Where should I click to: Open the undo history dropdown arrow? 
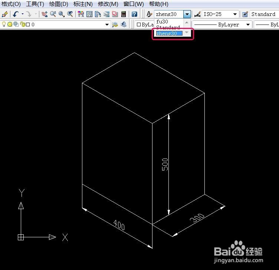coord(22,14)
